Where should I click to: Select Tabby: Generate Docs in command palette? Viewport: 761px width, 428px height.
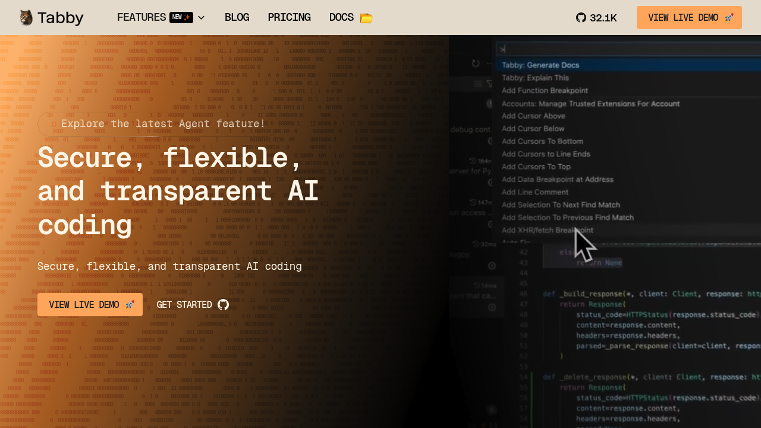540,65
